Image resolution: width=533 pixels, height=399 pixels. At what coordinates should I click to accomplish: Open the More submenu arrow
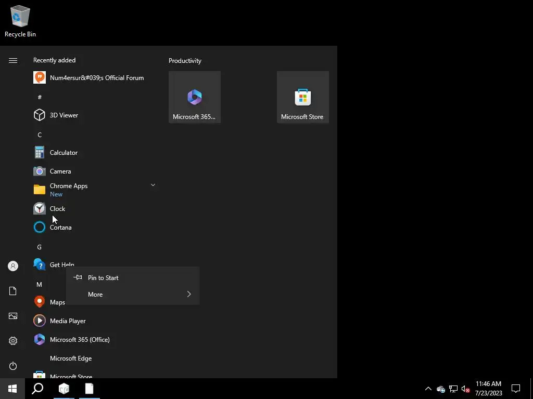click(x=189, y=294)
